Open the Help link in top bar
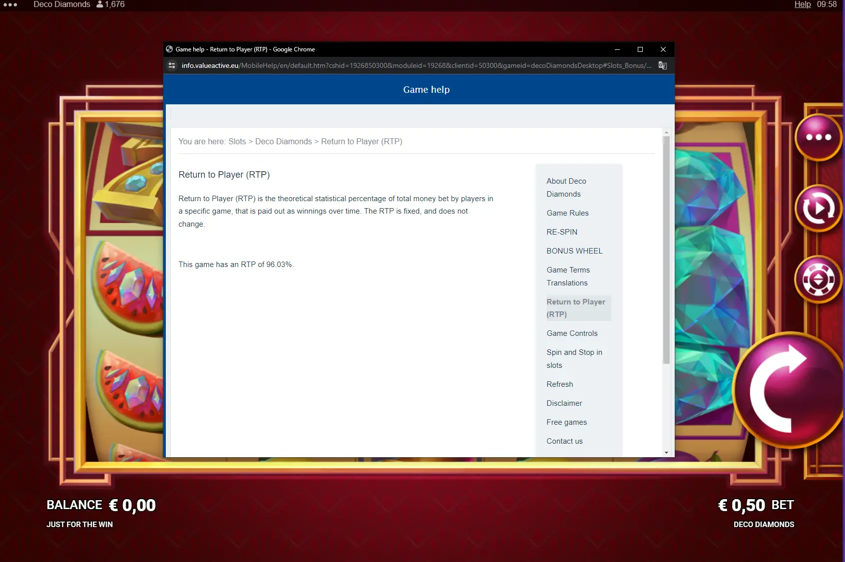 [803, 4]
